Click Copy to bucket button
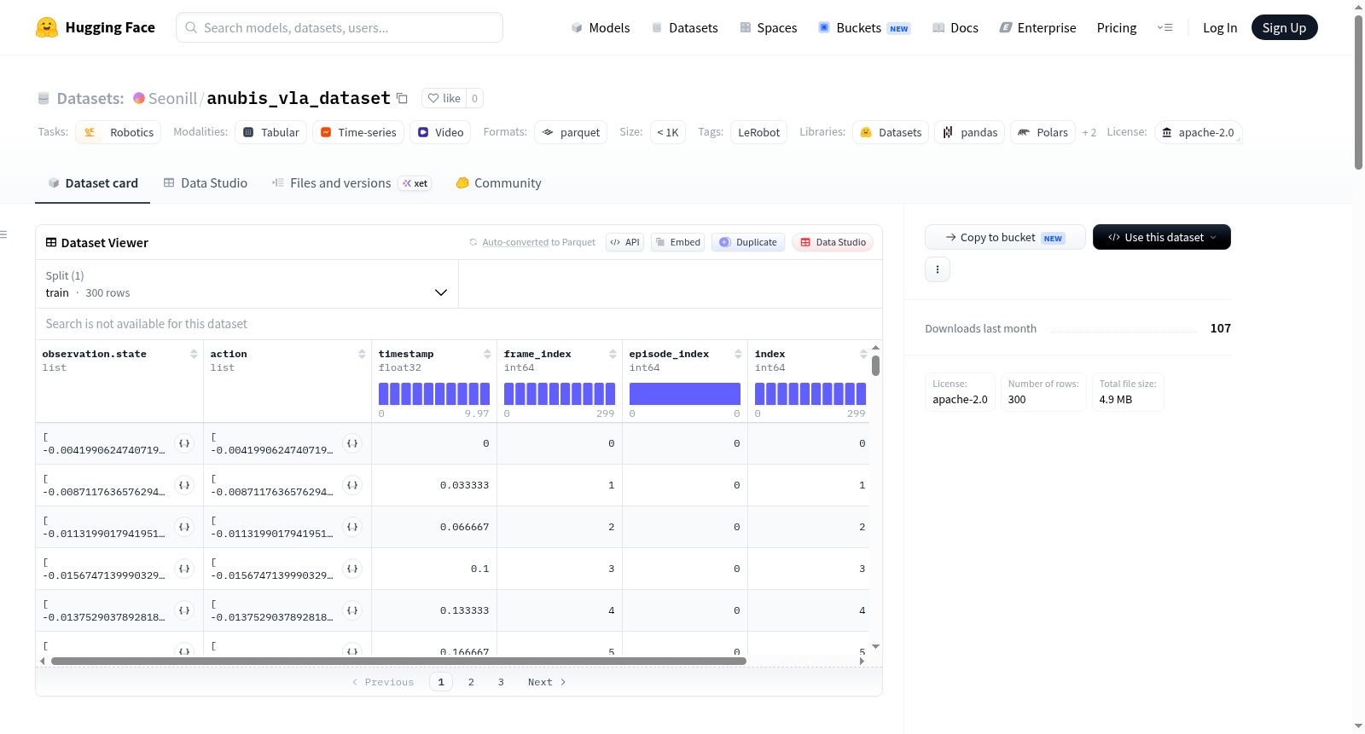Viewport: 1365px width, 734px height. tap(1005, 237)
